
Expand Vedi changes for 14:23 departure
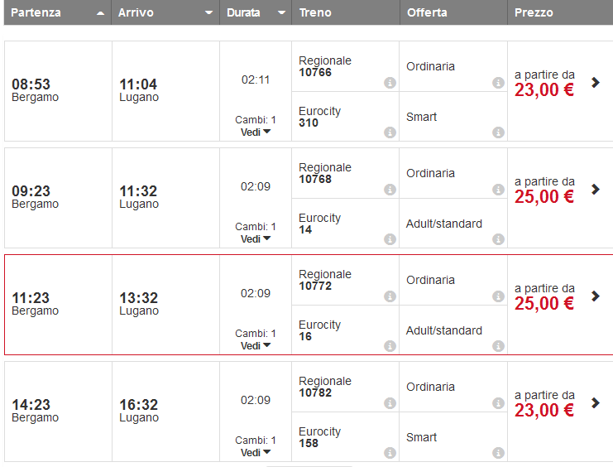tap(256, 453)
